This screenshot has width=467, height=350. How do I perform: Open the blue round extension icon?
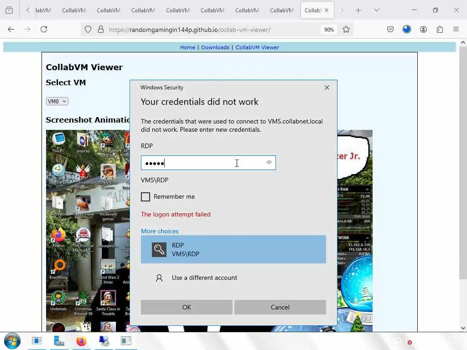(406, 29)
